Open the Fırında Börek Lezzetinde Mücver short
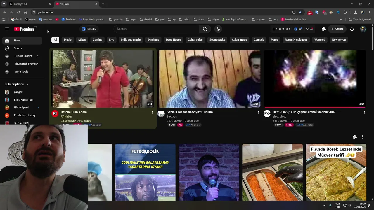Screen dimensions: 374x210 click(x=336, y=172)
